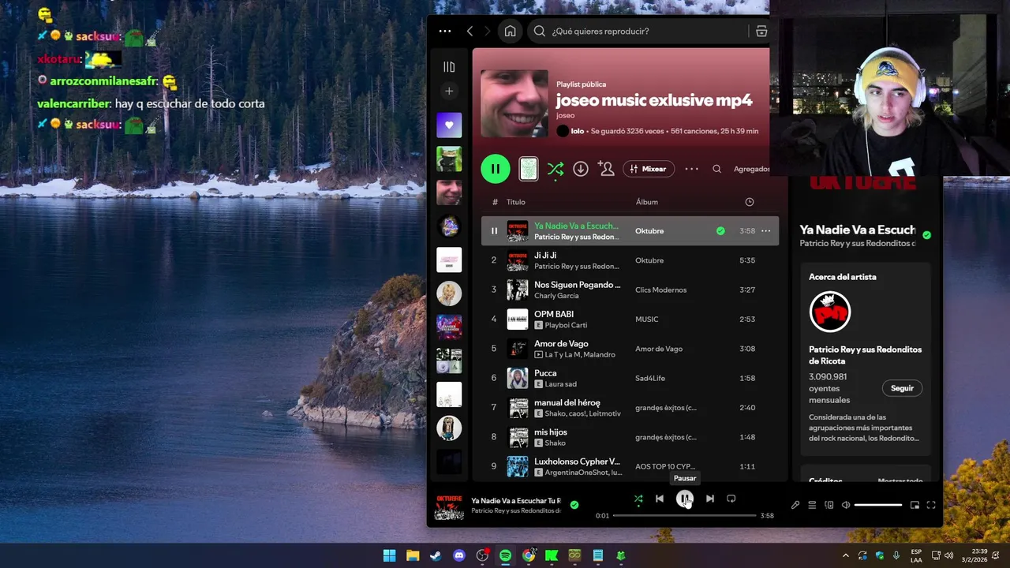Screen dimensions: 1010x568
Task: Toggle saved checkmark in the right panel
Action: (x=926, y=235)
